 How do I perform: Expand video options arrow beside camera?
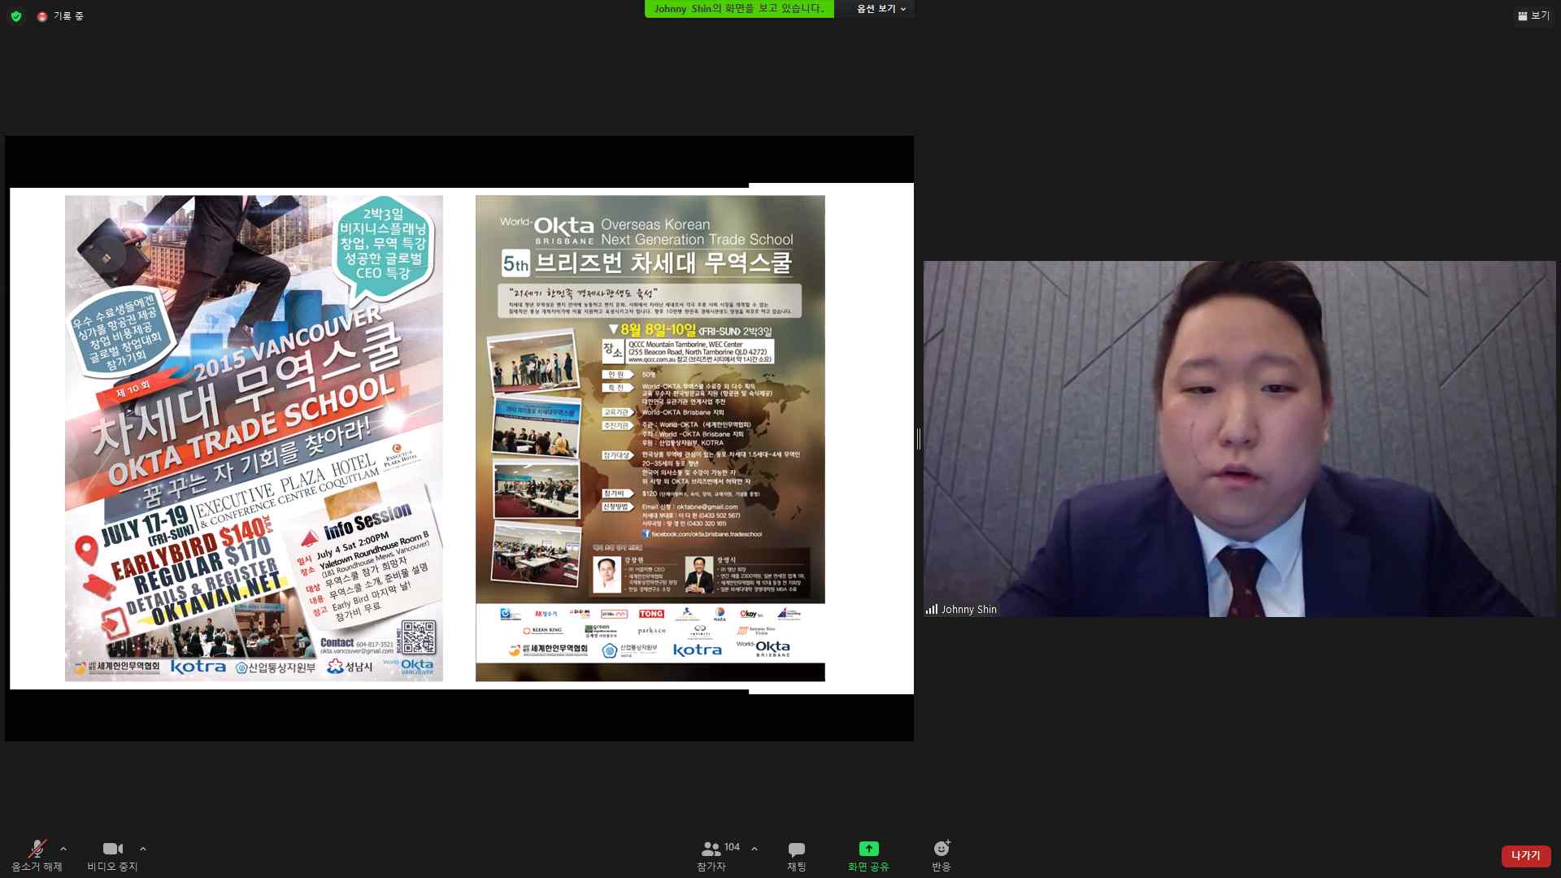coord(143,849)
